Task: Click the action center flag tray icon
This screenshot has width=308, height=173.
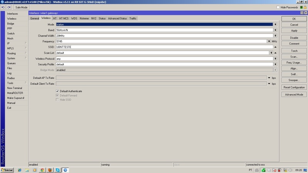Action: tap(274, 170)
